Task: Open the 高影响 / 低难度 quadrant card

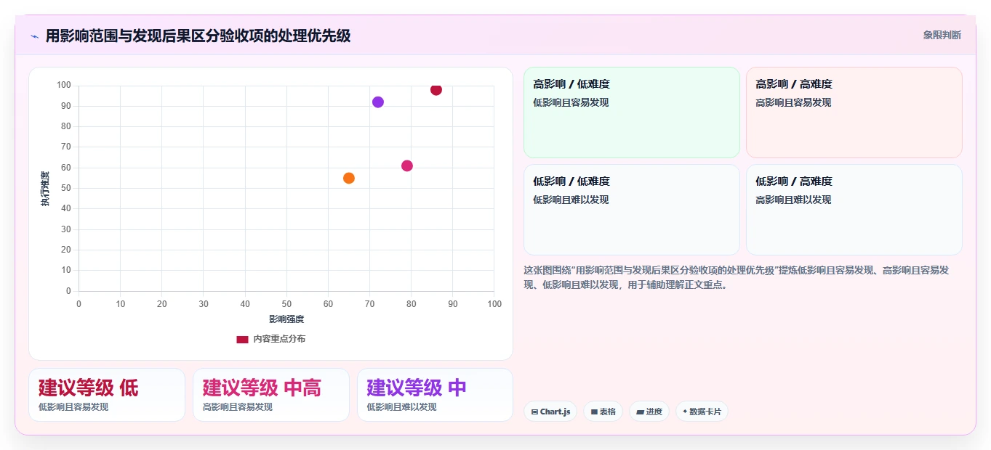Action: coord(632,112)
